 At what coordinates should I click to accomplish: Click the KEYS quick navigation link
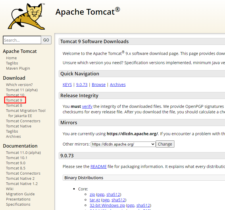pos(67,85)
